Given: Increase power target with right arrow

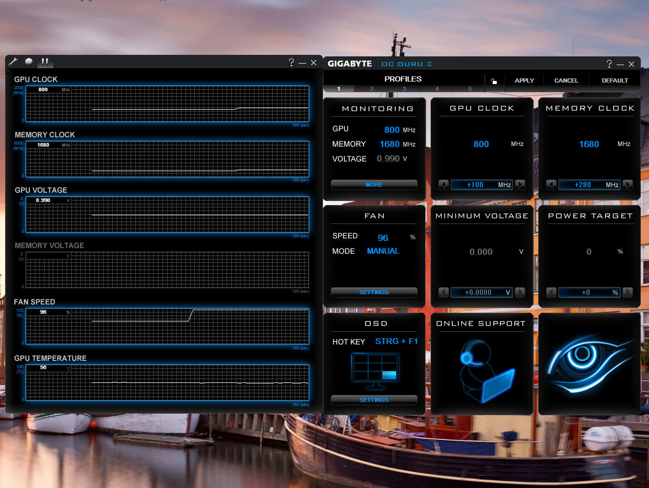Looking at the screenshot, I should 627,292.
